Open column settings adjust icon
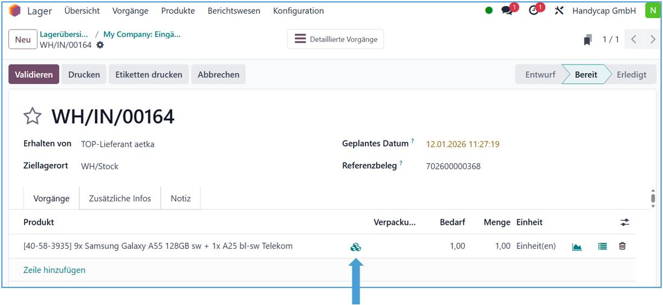Screen dimensions: 663x305 coord(624,222)
